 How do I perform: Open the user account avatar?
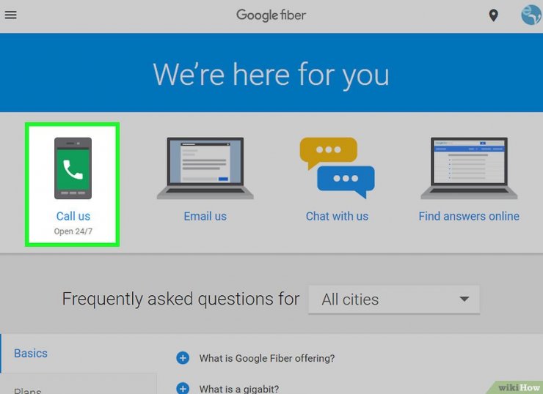pos(531,15)
